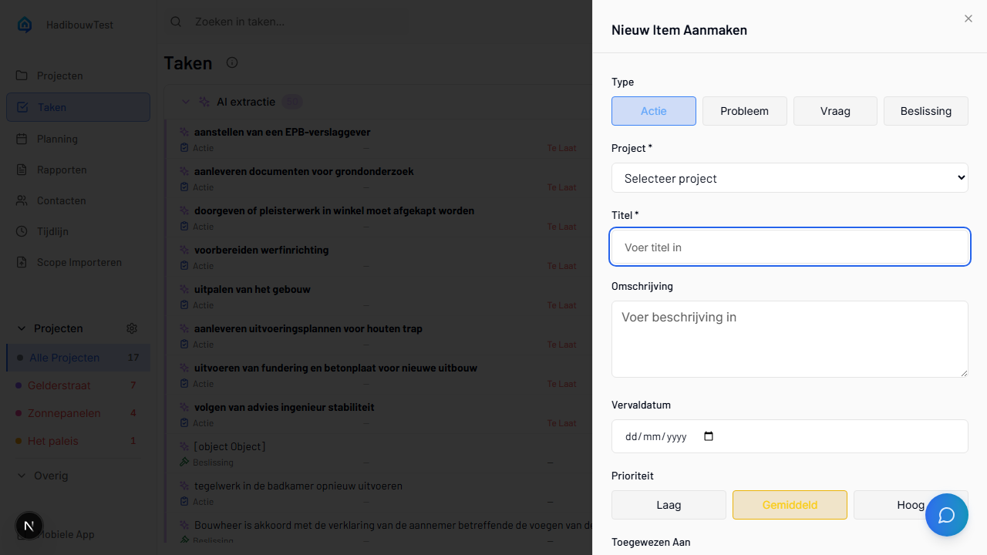Click the red color dot beside Zonnepanelen

(19, 413)
